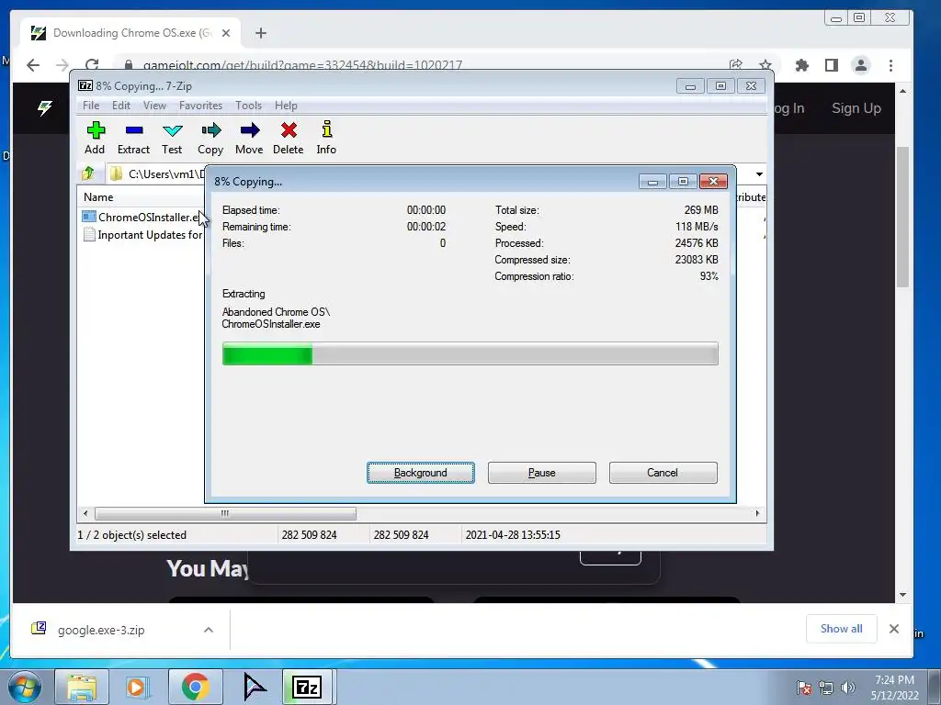
Task: Click Show all downloads
Action: point(842,628)
